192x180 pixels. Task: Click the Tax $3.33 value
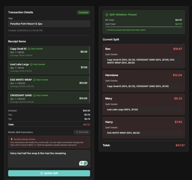coord(87,115)
